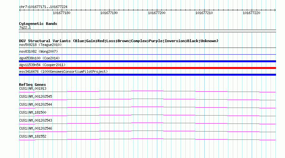Image resolution: width=285 pixels, height=158 pixels.
Task: Open transcript CUX1|NM_001202544
Action: 36,105
